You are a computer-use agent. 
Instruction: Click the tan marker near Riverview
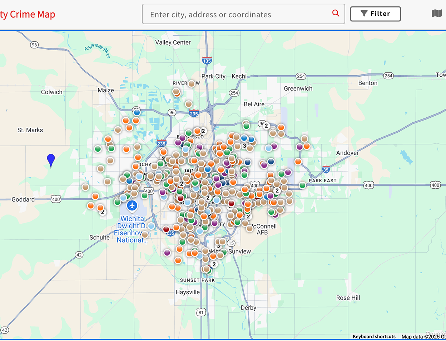192,84
